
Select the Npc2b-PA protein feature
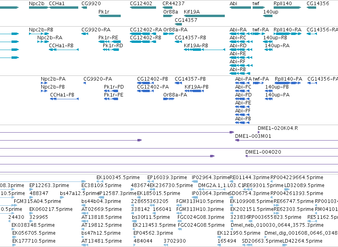point(44,83)
